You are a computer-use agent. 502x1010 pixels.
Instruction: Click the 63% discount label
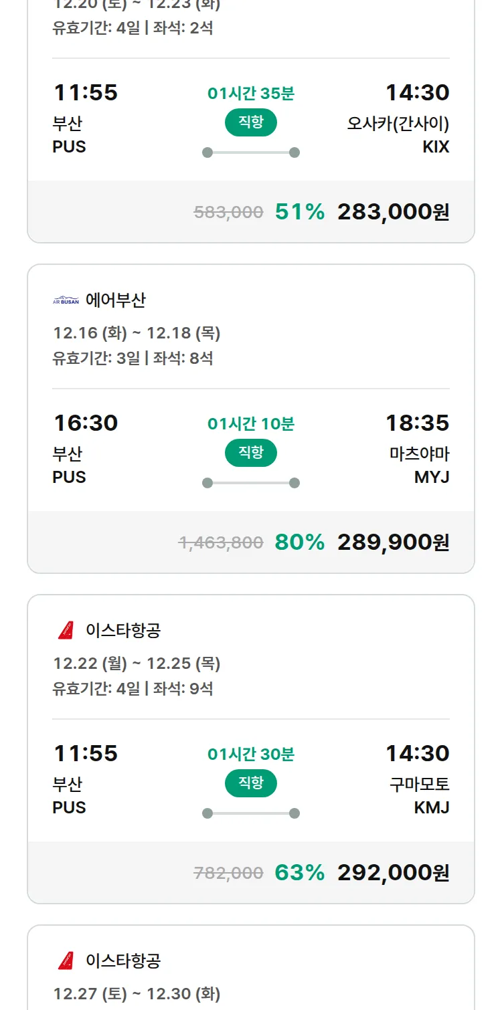coord(299,873)
